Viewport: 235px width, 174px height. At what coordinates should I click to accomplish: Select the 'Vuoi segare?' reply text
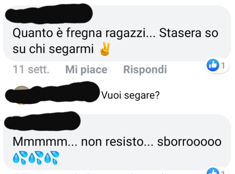[x=130, y=95]
